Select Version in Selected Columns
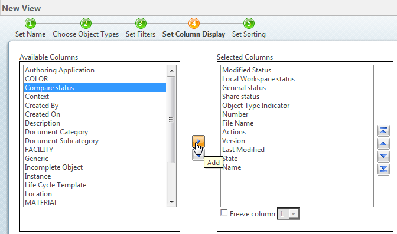This screenshot has width=397, height=234. 297,141
